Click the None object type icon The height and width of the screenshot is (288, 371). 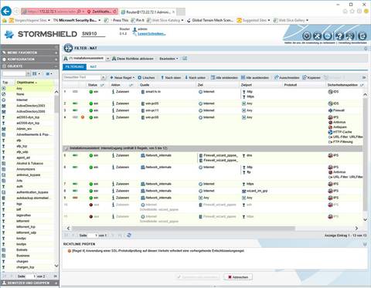(x=4, y=94)
